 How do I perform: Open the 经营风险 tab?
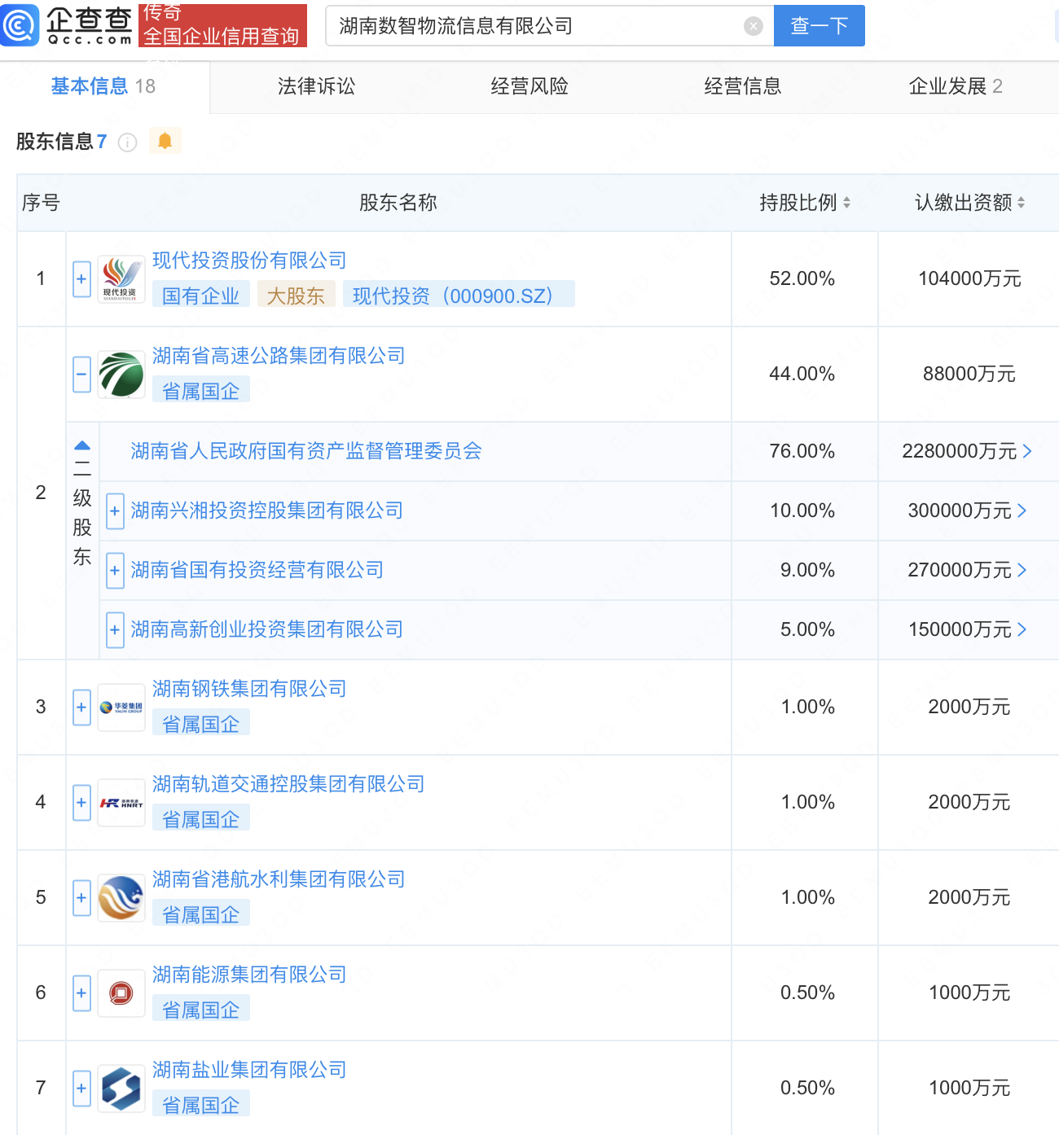[x=529, y=86]
